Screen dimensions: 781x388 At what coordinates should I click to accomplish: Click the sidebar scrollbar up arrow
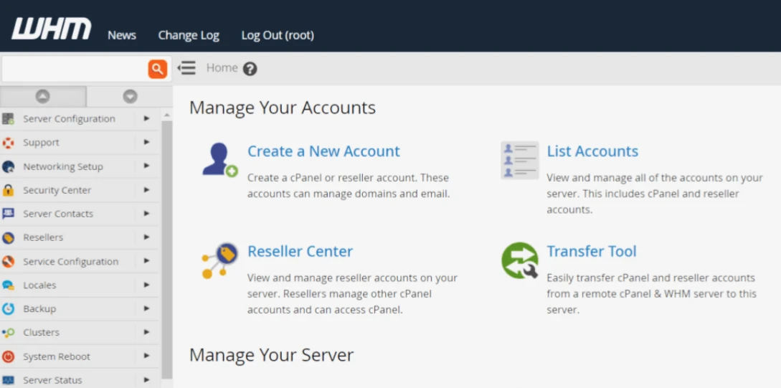pyautogui.click(x=167, y=115)
